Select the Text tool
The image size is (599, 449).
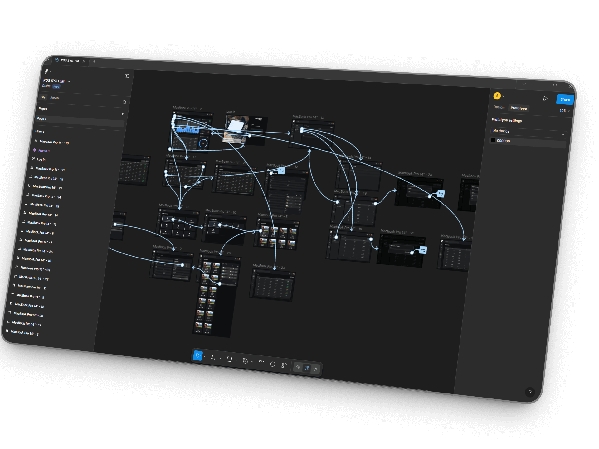261,363
